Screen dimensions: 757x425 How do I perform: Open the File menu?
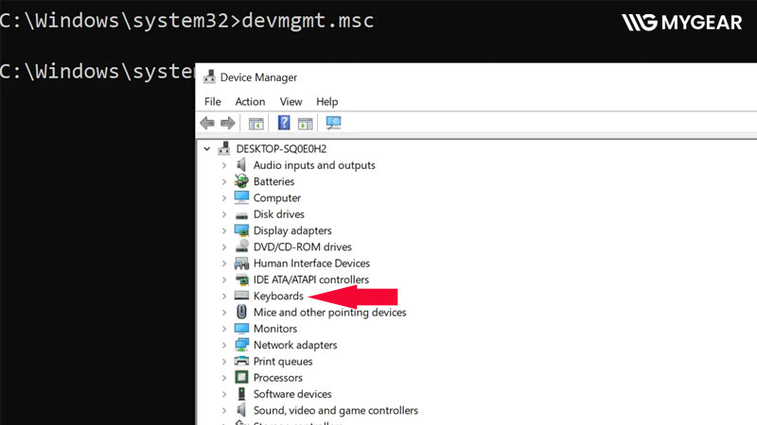coord(212,102)
